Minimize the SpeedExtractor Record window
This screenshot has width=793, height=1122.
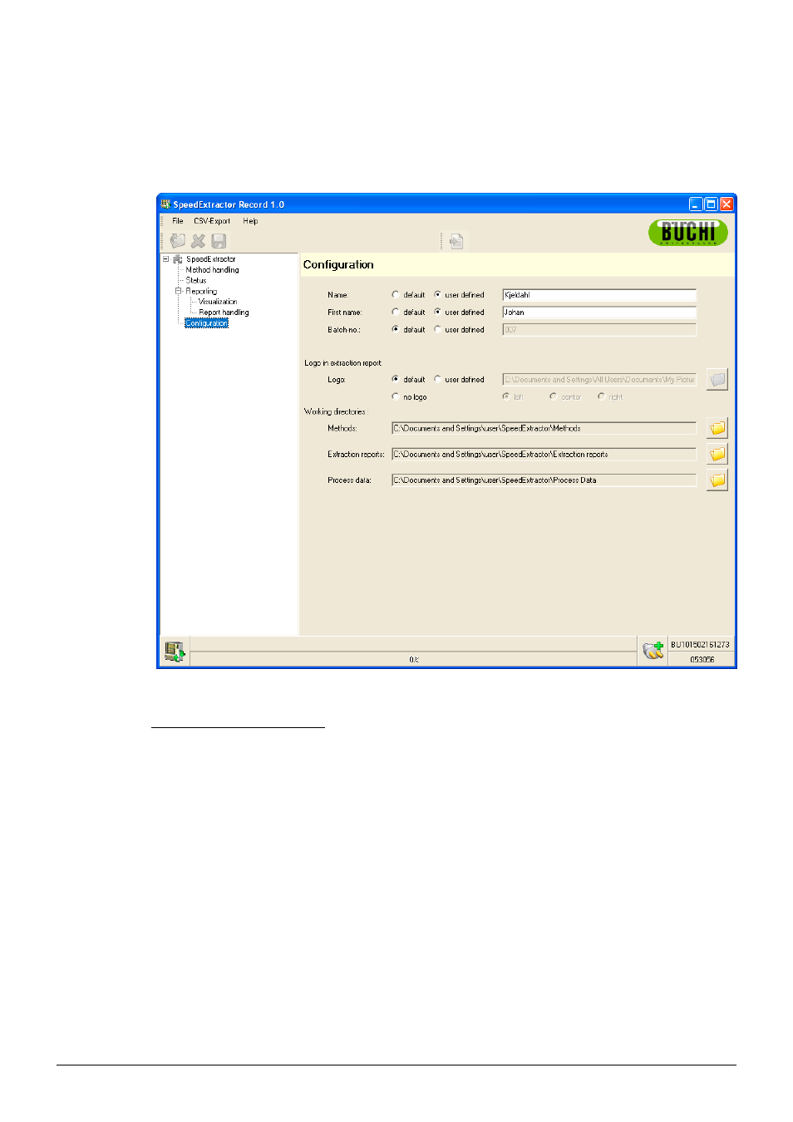696,204
